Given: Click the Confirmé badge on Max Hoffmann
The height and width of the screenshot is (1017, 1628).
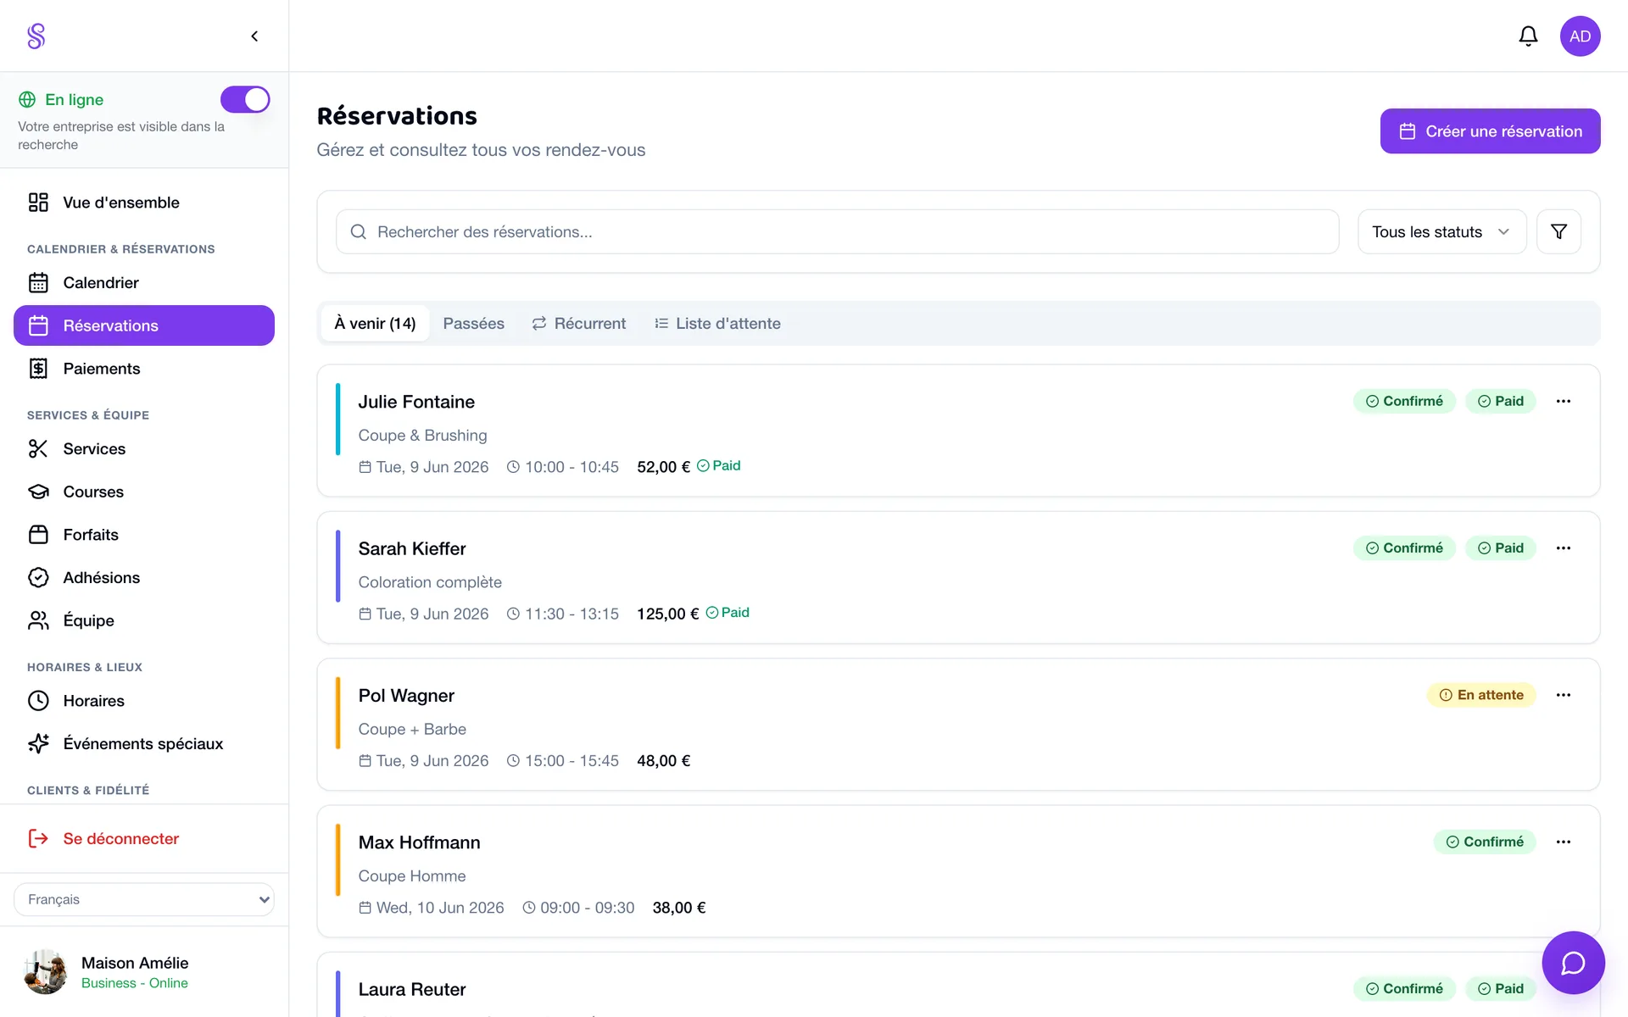Looking at the screenshot, I should 1485,842.
